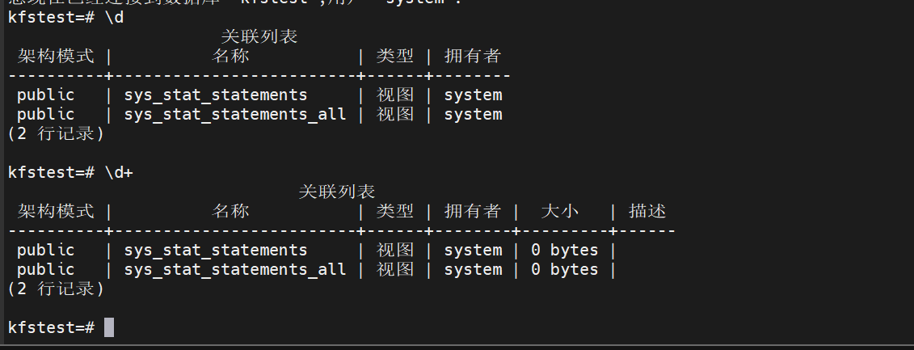Click 0 bytes in the sys_stat_statements_all row

pyautogui.click(x=564, y=269)
